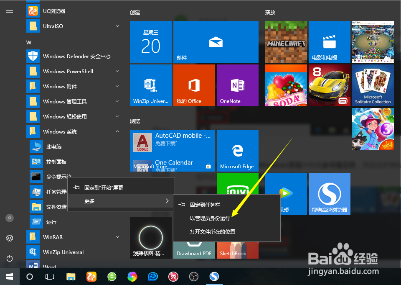Open the 我的 Office tile
The height and width of the screenshot is (285, 401).
click(x=194, y=85)
